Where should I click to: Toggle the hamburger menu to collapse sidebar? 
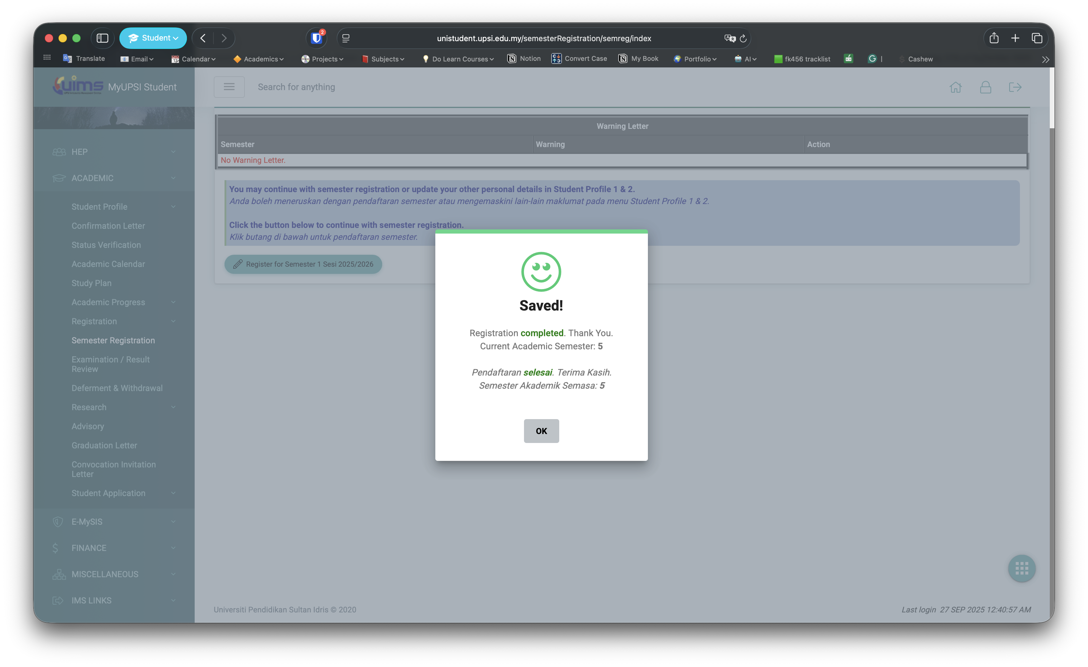(x=229, y=87)
